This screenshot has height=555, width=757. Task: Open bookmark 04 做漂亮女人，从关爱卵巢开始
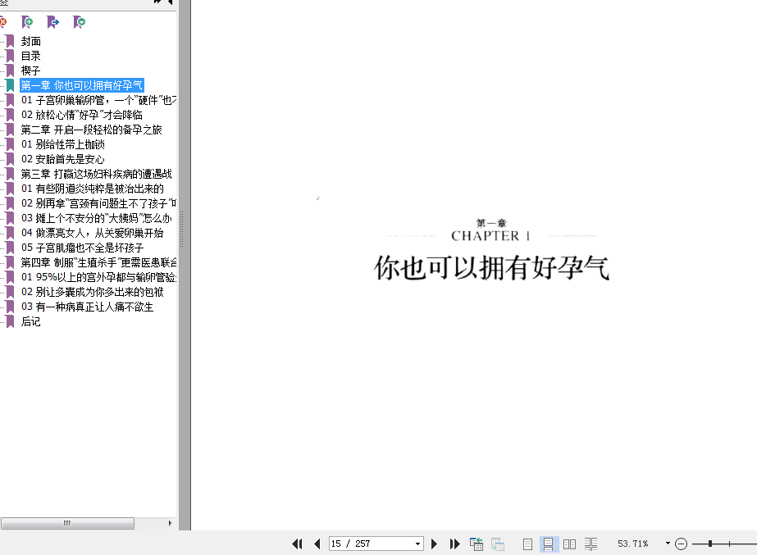(x=92, y=233)
